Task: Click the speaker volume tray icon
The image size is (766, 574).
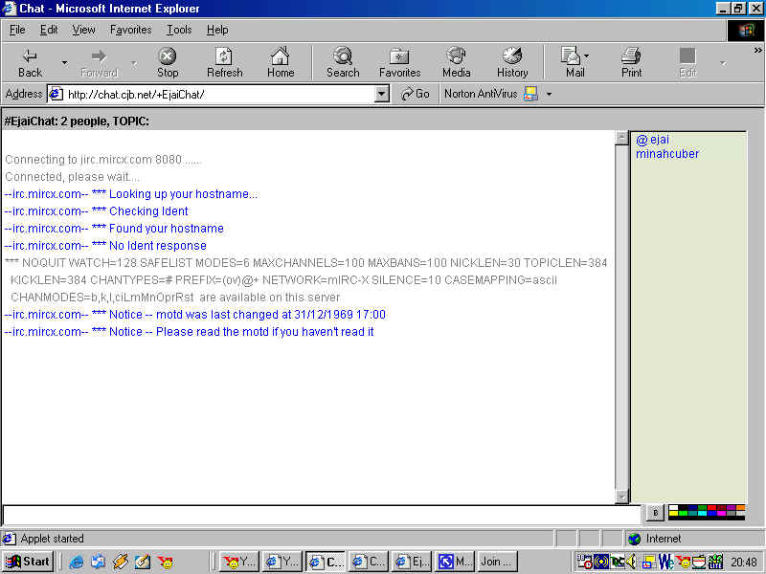Action: pyautogui.click(x=632, y=563)
